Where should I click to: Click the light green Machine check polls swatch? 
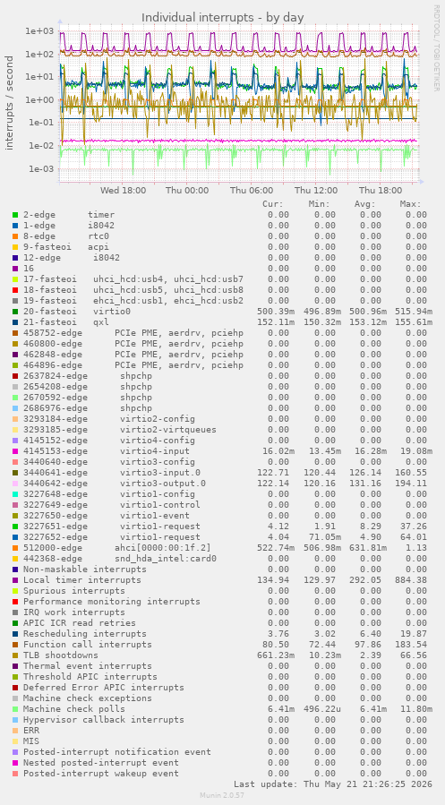15,709
